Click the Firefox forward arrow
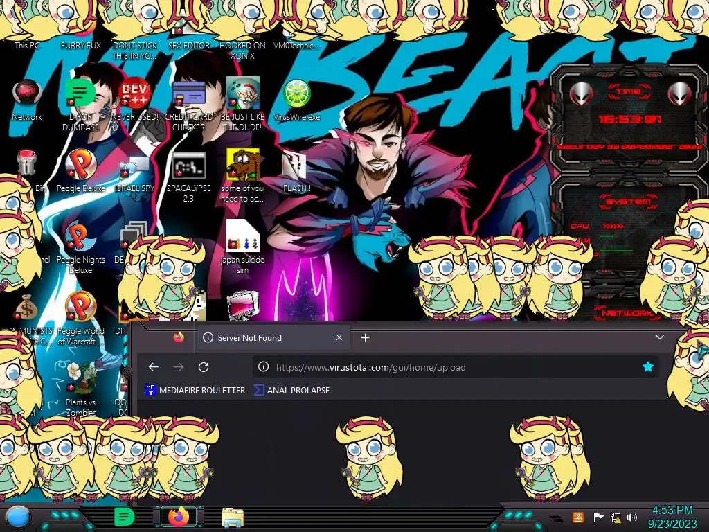 pyautogui.click(x=179, y=367)
